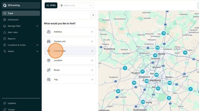Image resolution: width=199 pixels, height=111 pixels.
Task: Click the Rustenburg label on map
Action: 109,49
